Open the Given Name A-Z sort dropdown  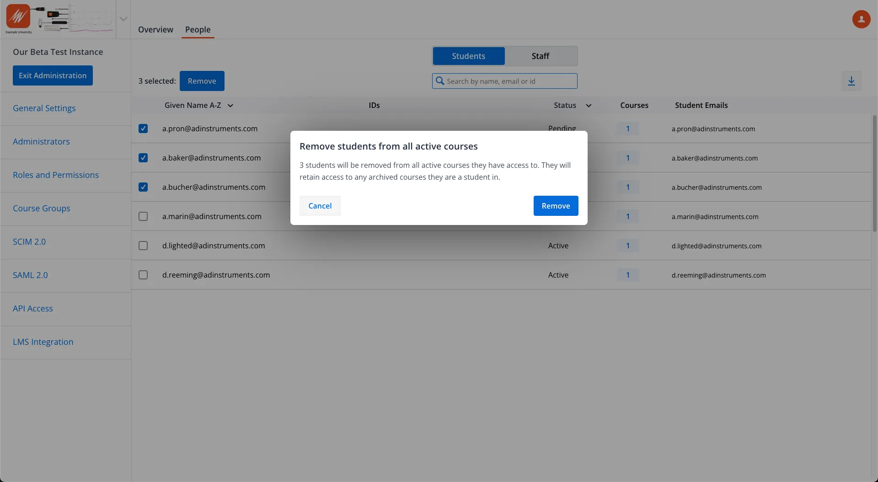click(x=198, y=105)
